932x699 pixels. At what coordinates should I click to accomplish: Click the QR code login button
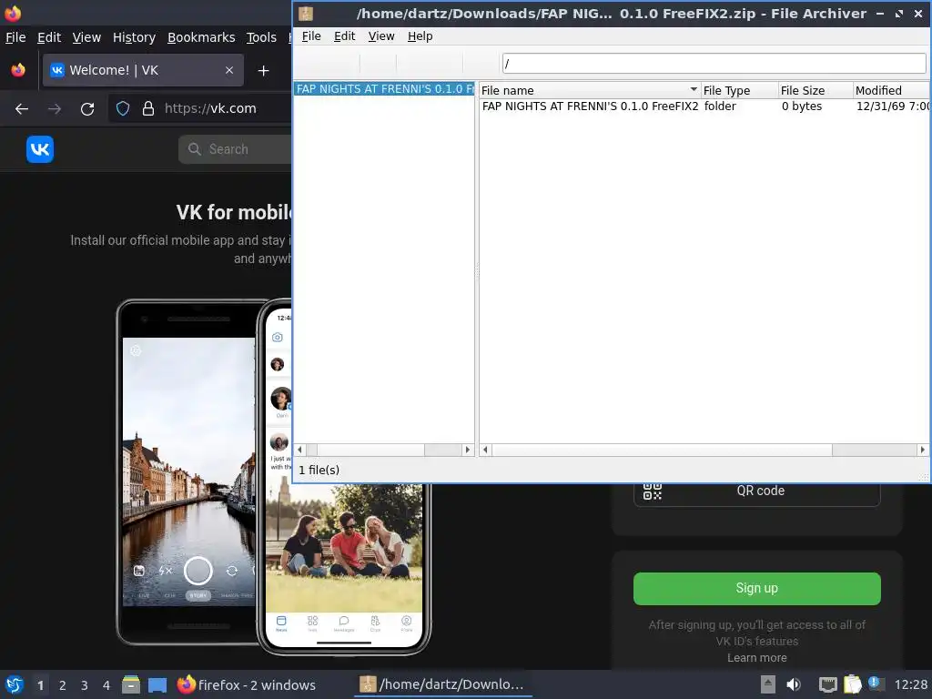(x=756, y=491)
